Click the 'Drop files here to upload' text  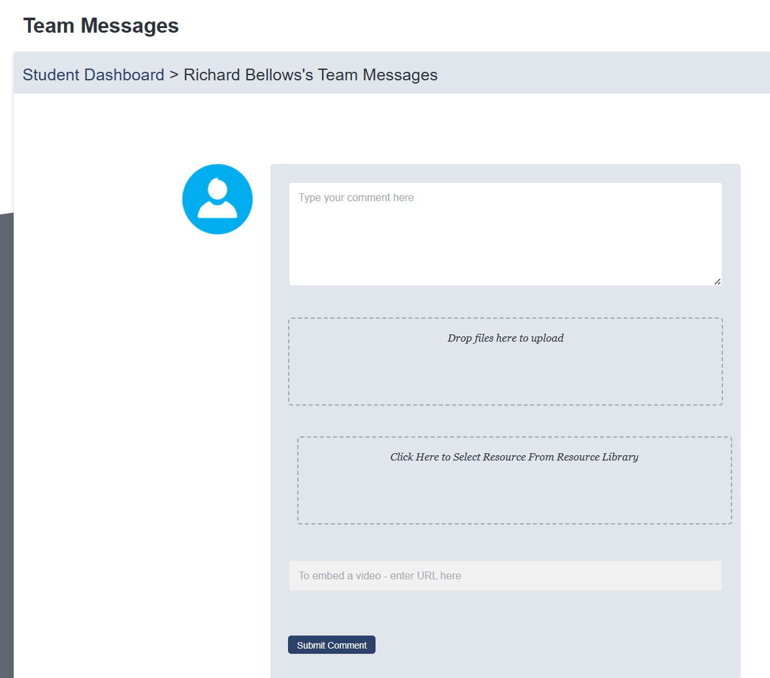tap(505, 338)
